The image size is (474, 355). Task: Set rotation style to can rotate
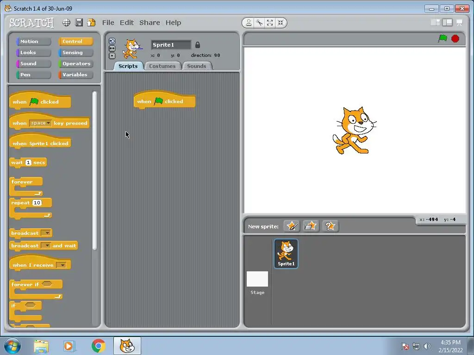[112, 41]
